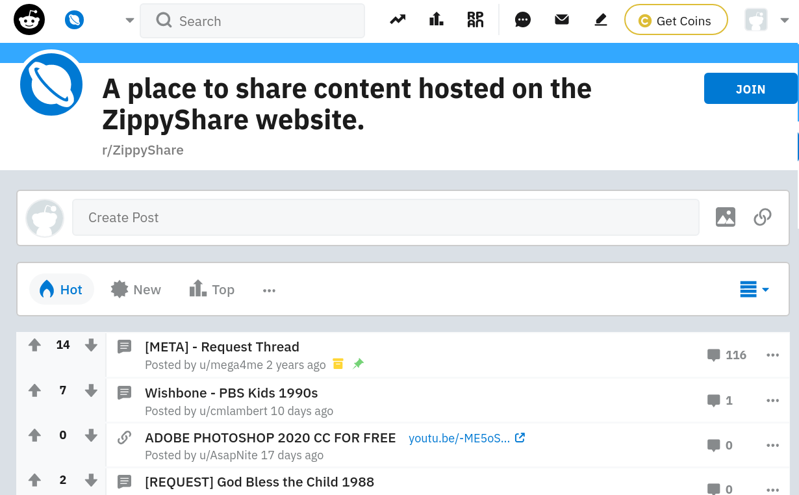
Task: Open the messages envelope icon
Action: pyautogui.click(x=562, y=20)
